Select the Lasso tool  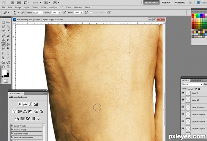(x=3, y=27)
